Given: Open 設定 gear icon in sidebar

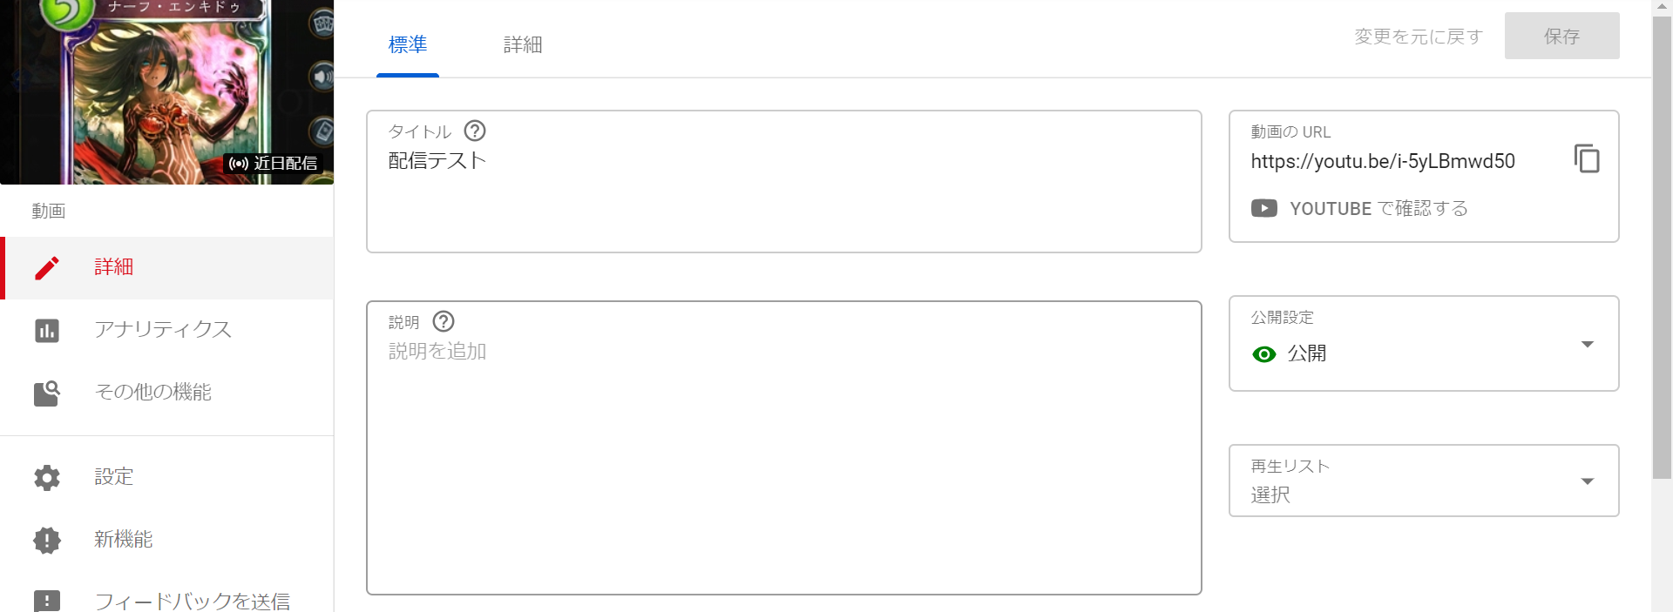Looking at the screenshot, I should tap(47, 477).
